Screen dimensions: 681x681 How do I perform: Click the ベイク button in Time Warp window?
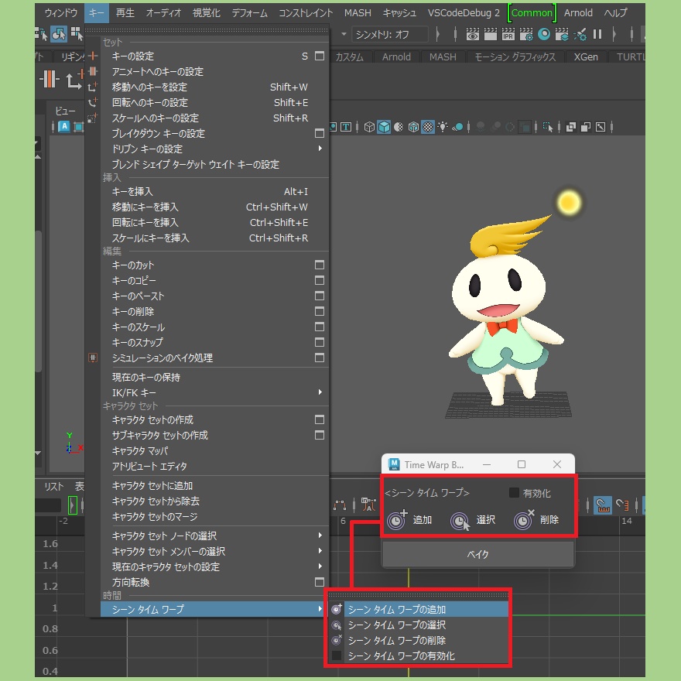[477, 554]
